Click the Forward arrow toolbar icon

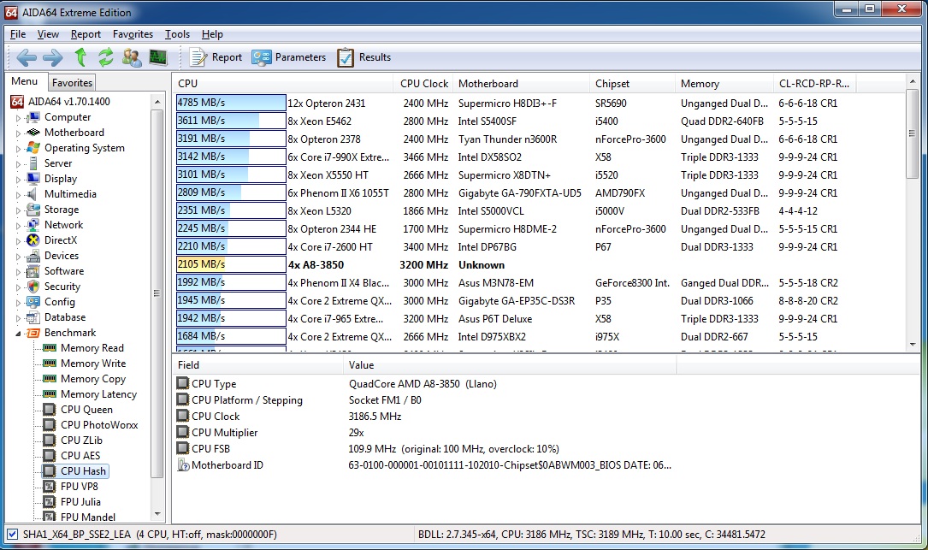pos(53,57)
